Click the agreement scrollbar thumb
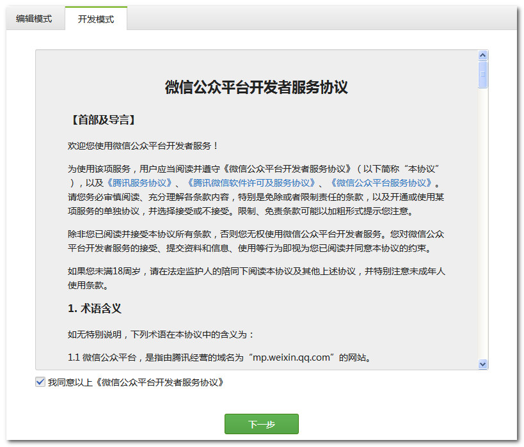The image size is (524, 447). (482, 74)
